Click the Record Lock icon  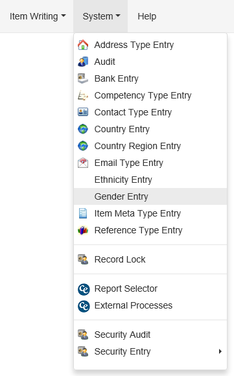(83, 259)
